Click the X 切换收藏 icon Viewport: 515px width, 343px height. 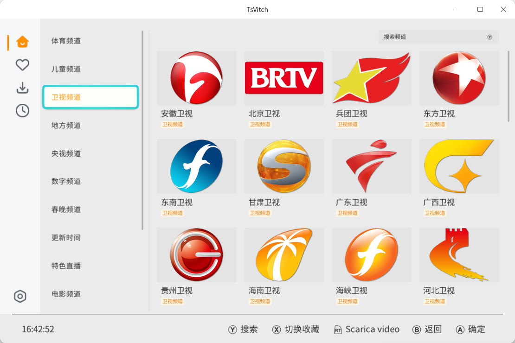point(276,329)
